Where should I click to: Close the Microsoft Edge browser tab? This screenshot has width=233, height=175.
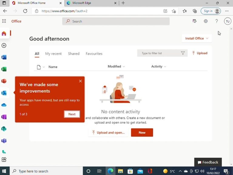tap(115, 3)
